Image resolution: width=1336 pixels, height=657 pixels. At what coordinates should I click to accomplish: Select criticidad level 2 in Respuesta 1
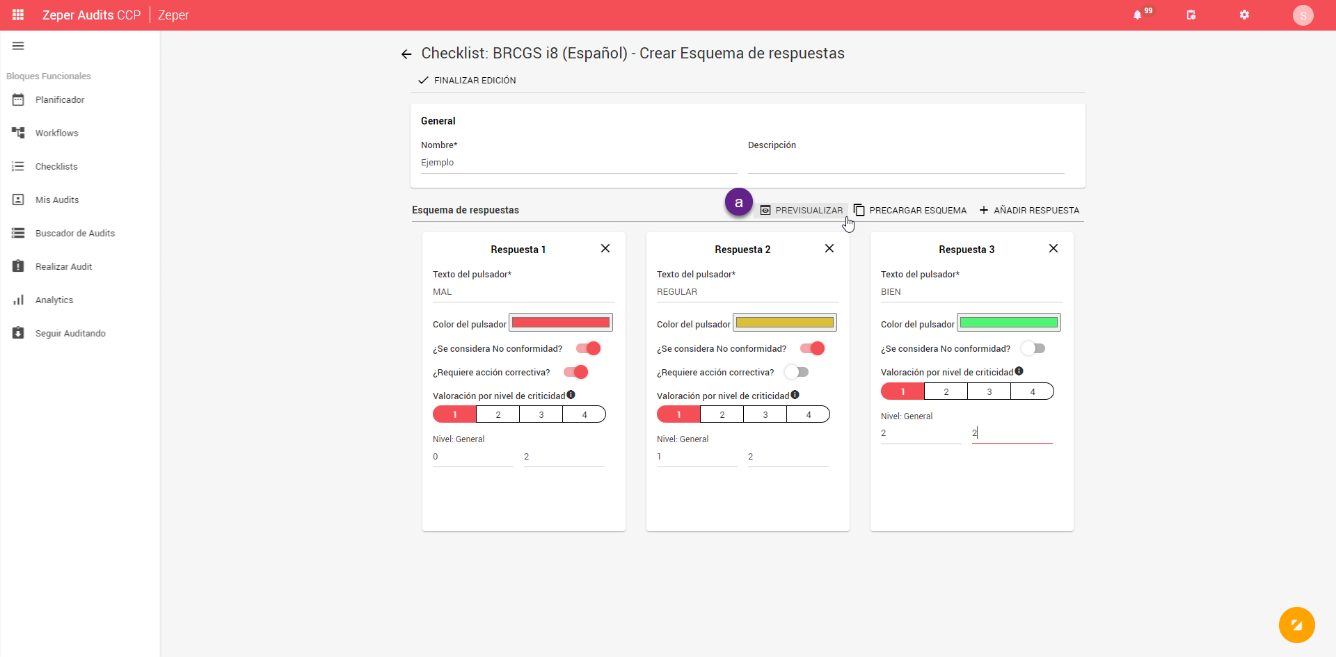pyautogui.click(x=498, y=414)
